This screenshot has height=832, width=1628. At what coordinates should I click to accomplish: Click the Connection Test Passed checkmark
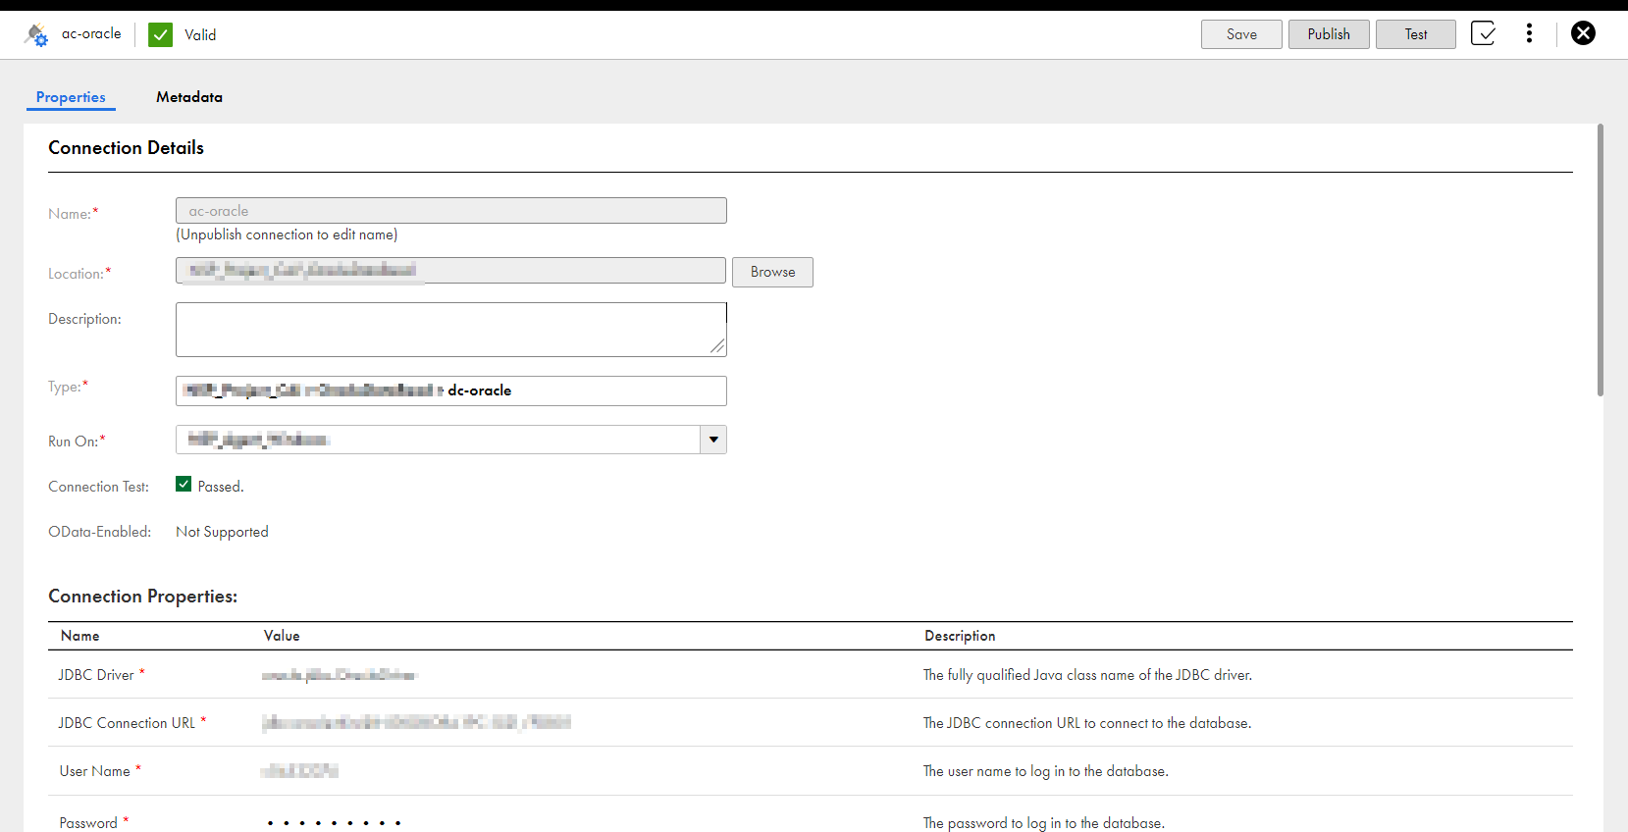(x=184, y=484)
